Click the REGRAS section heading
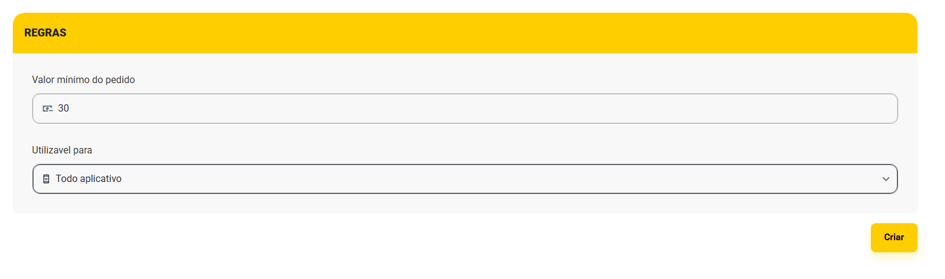 (45, 33)
